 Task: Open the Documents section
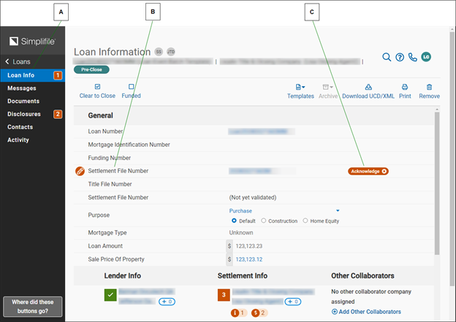click(x=23, y=101)
